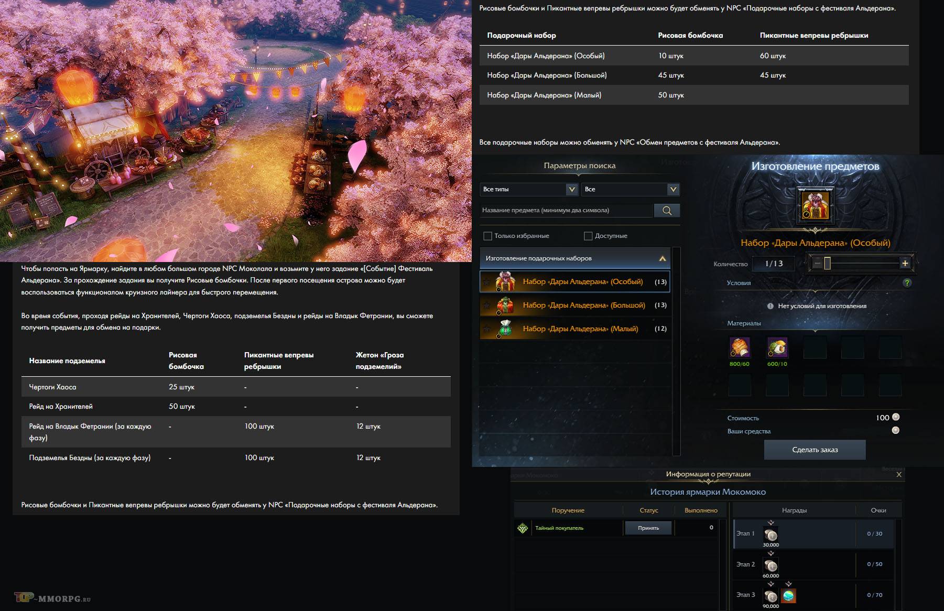This screenshot has height=611, width=944.
Task: Select 'Набор Дары Альдерана (Малый)' recipe row
Action: (x=575, y=329)
